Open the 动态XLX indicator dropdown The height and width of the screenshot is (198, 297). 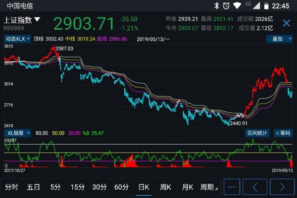click(x=17, y=39)
